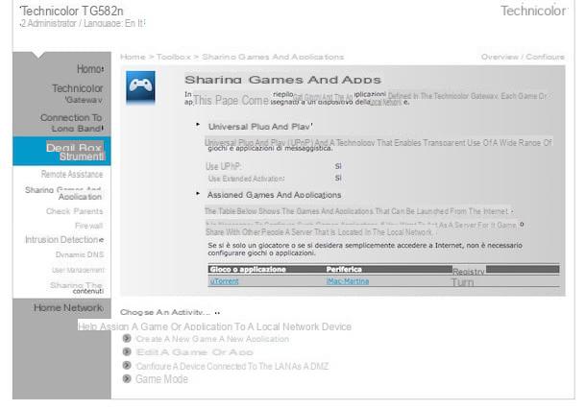Screen dimensions: 586x410
Task: Select the highlighted Strumenti sidebar section
Action: 61,151
